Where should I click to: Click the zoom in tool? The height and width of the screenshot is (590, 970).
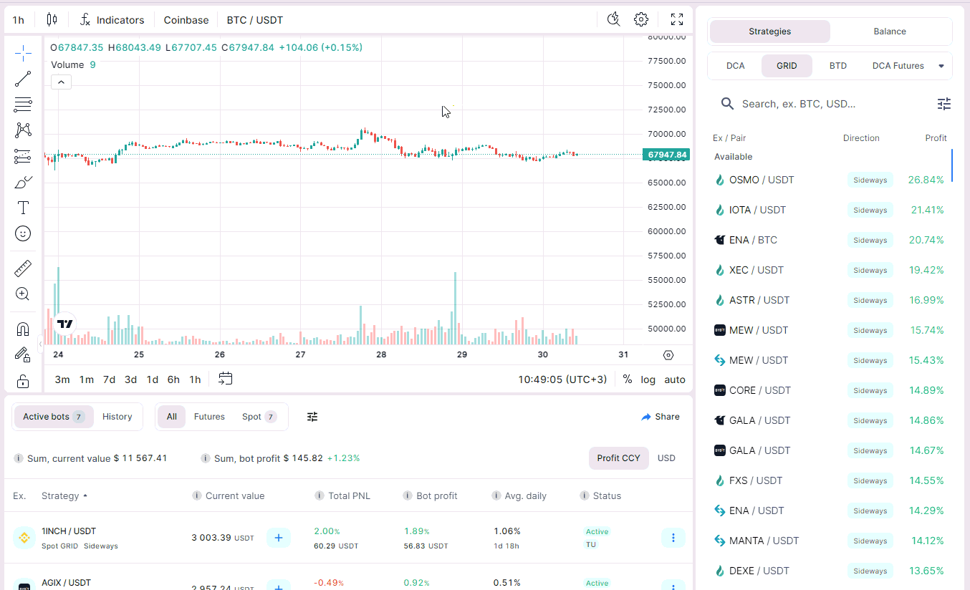tap(23, 294)
